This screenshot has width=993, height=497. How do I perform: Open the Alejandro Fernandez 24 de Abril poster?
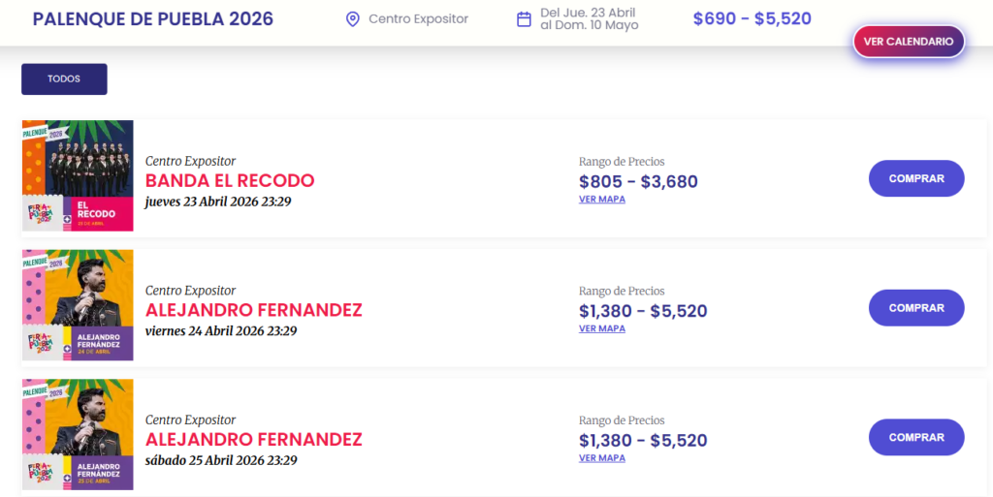78,305
